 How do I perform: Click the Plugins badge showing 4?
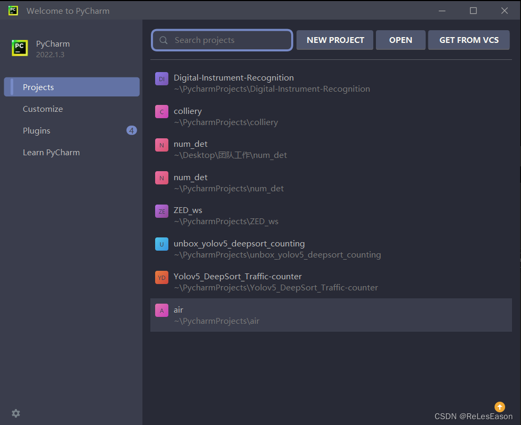132,130
